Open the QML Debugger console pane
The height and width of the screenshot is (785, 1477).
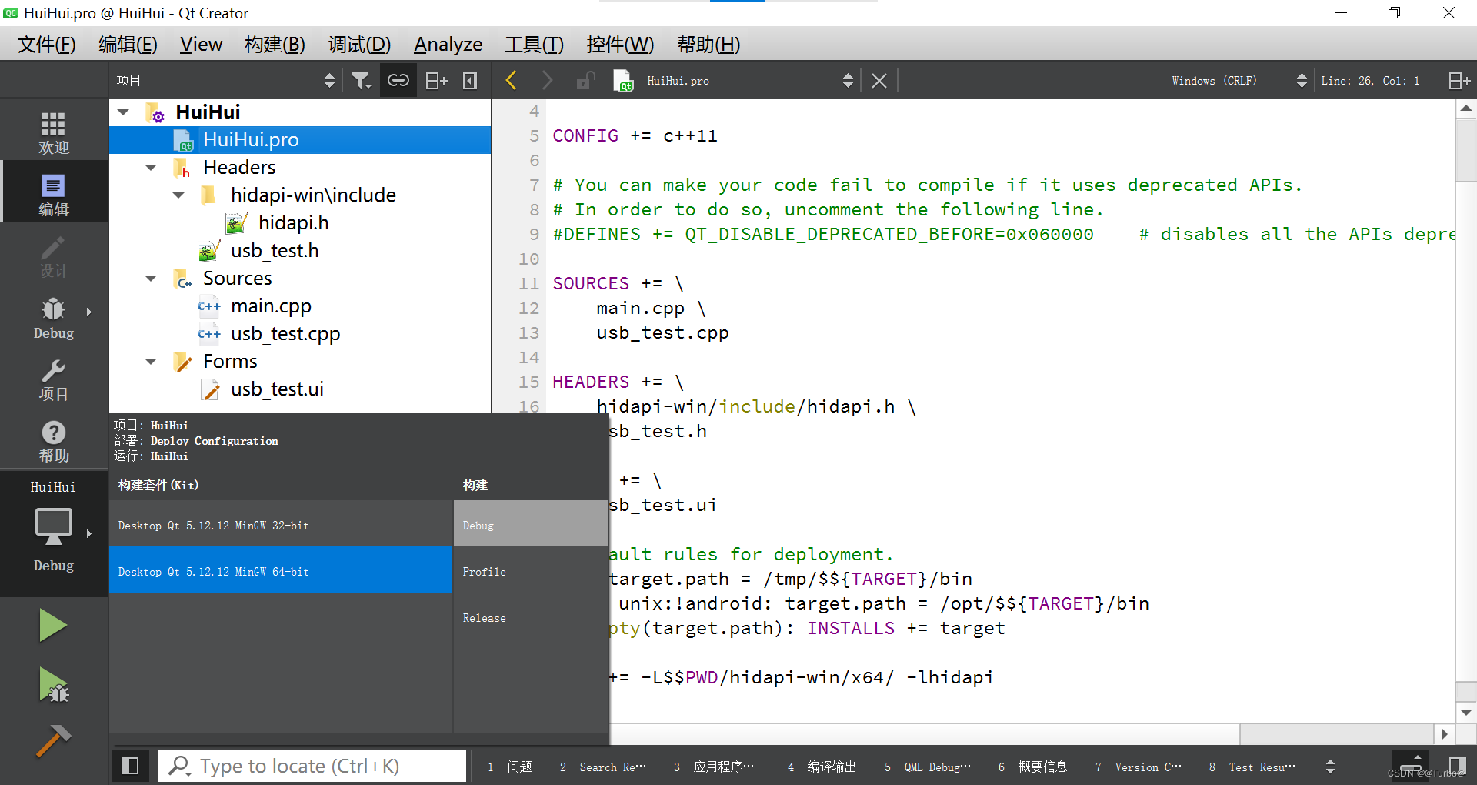(928, 767)
